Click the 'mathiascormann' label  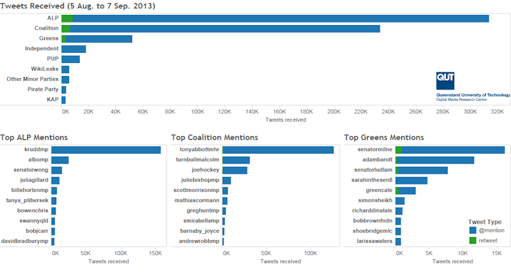(x=197, y=200)
